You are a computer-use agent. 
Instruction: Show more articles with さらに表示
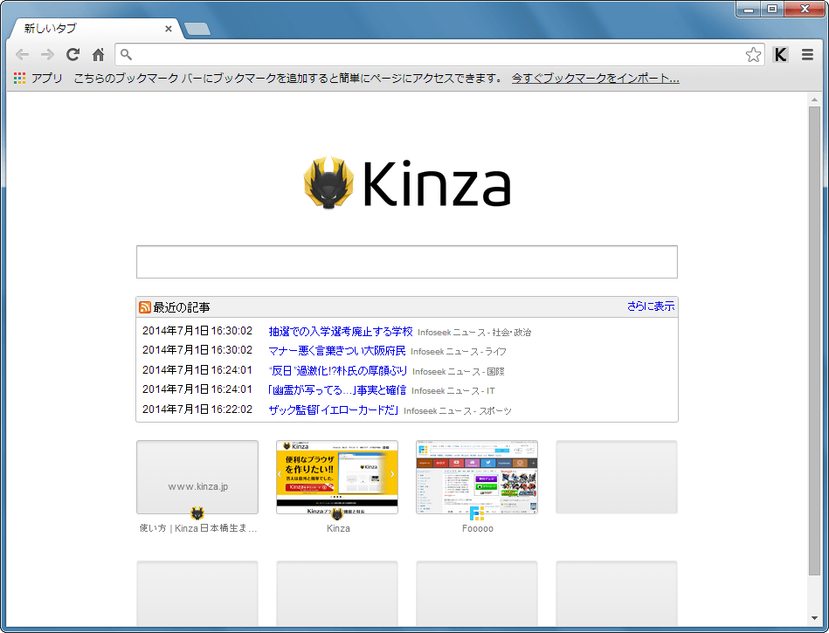pos(651,306)
